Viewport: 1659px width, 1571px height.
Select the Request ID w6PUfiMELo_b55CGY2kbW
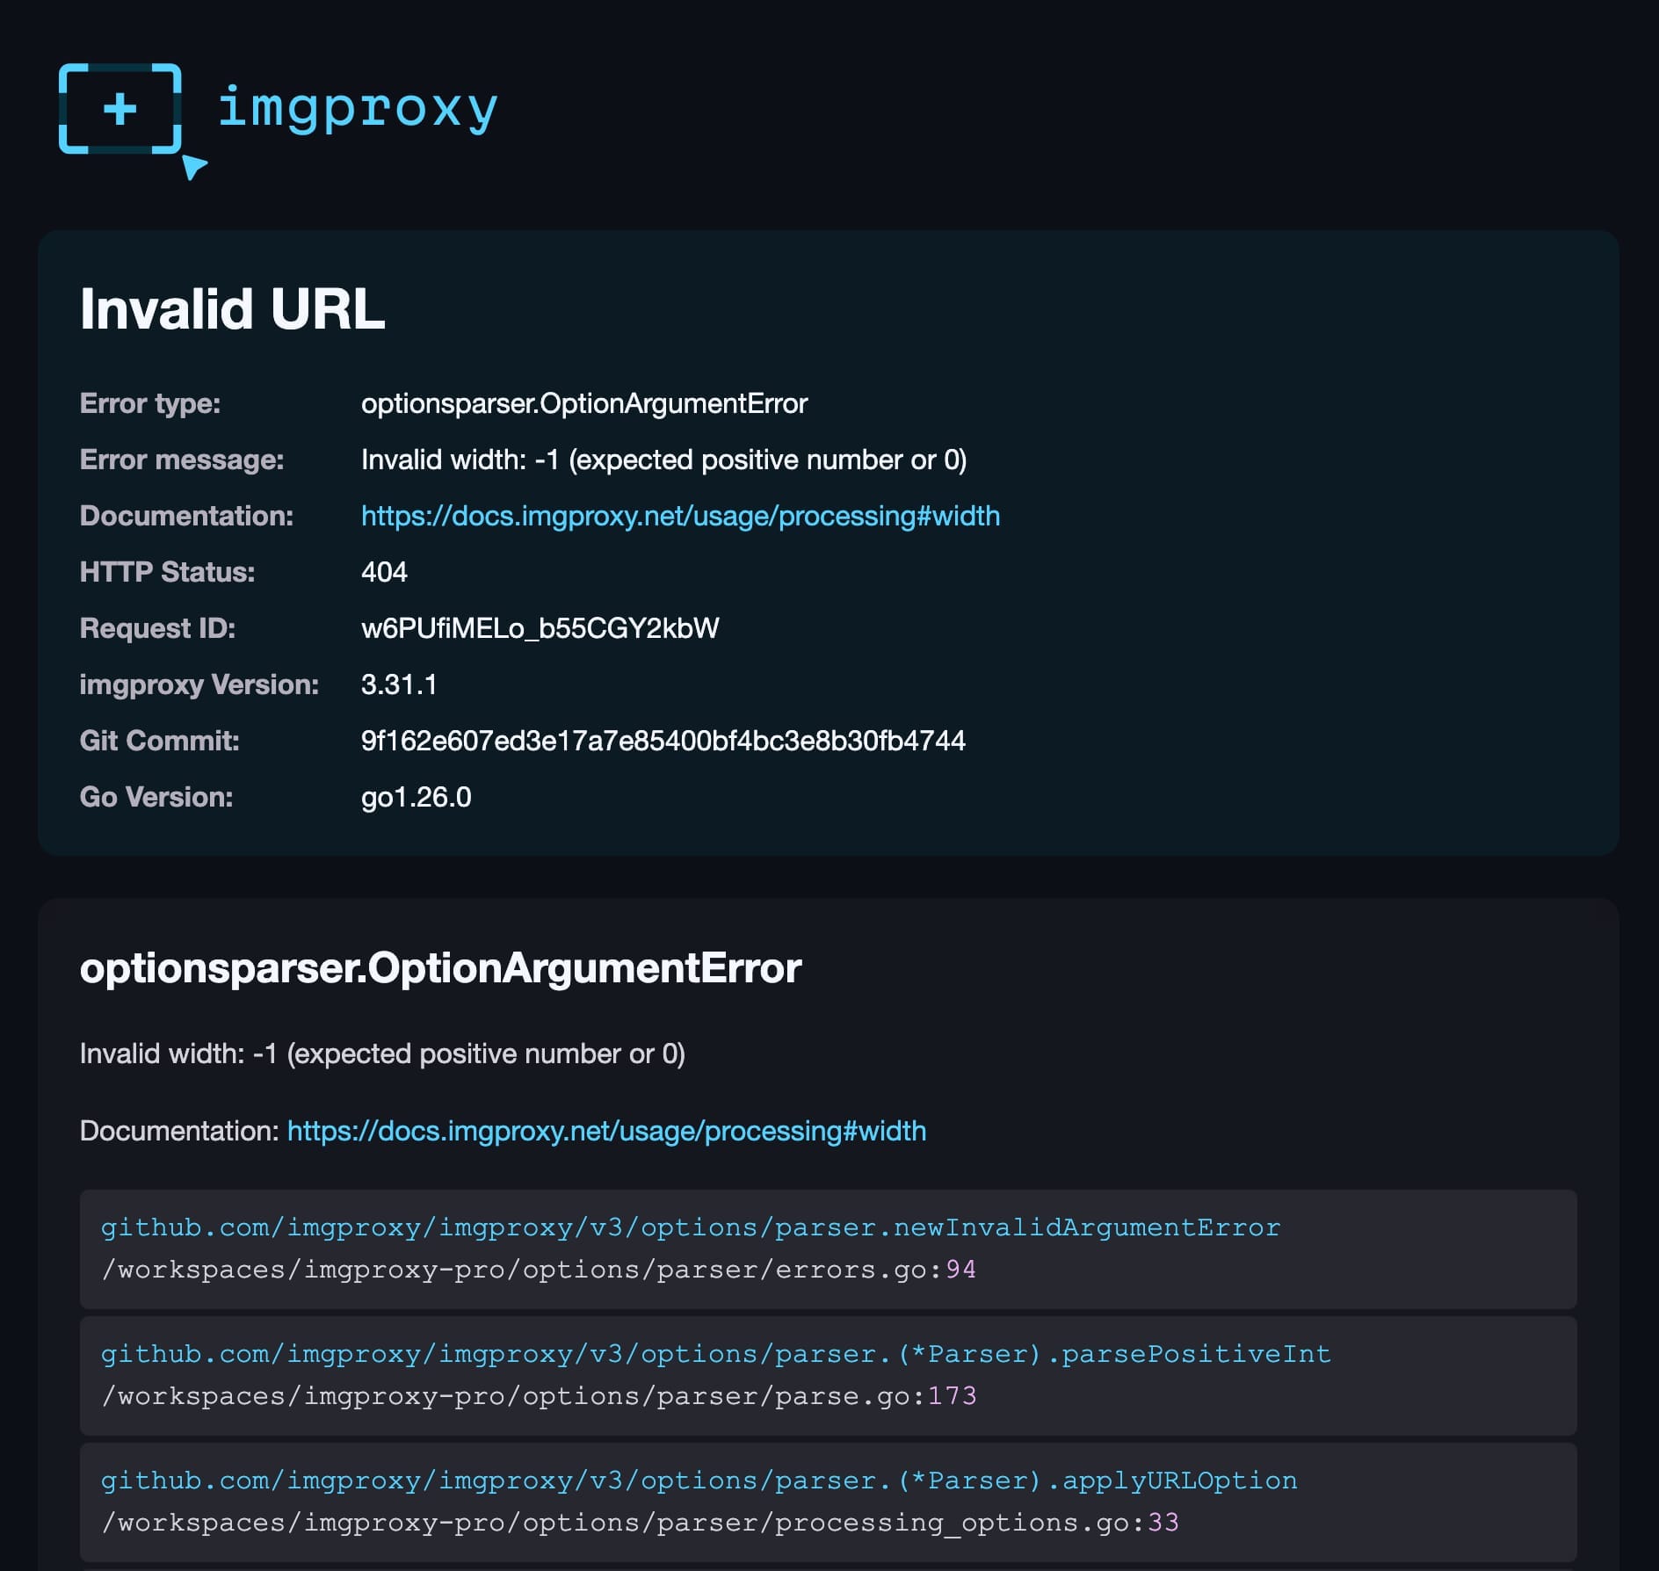540,627
